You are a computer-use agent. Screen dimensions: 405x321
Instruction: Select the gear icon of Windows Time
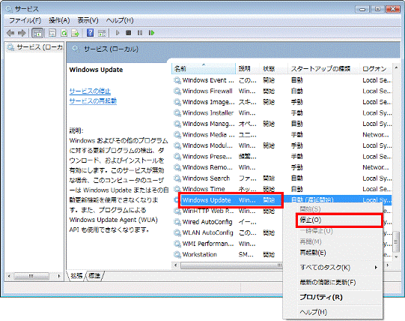[x=177, y=189]
